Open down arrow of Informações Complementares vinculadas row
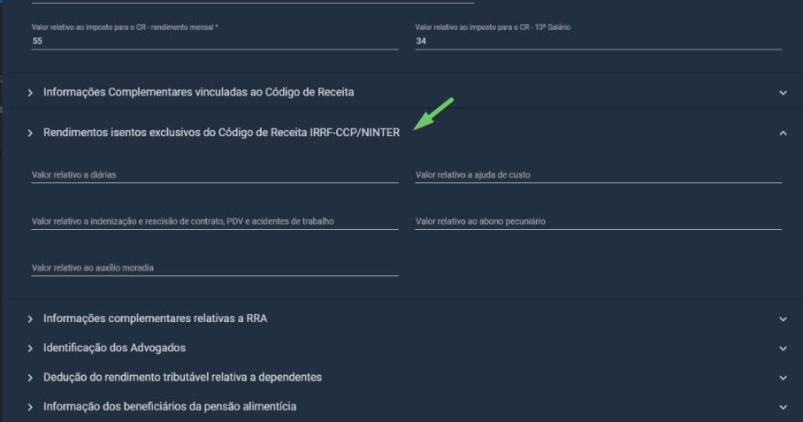This screenshot has width=803, height=422. 783,93
